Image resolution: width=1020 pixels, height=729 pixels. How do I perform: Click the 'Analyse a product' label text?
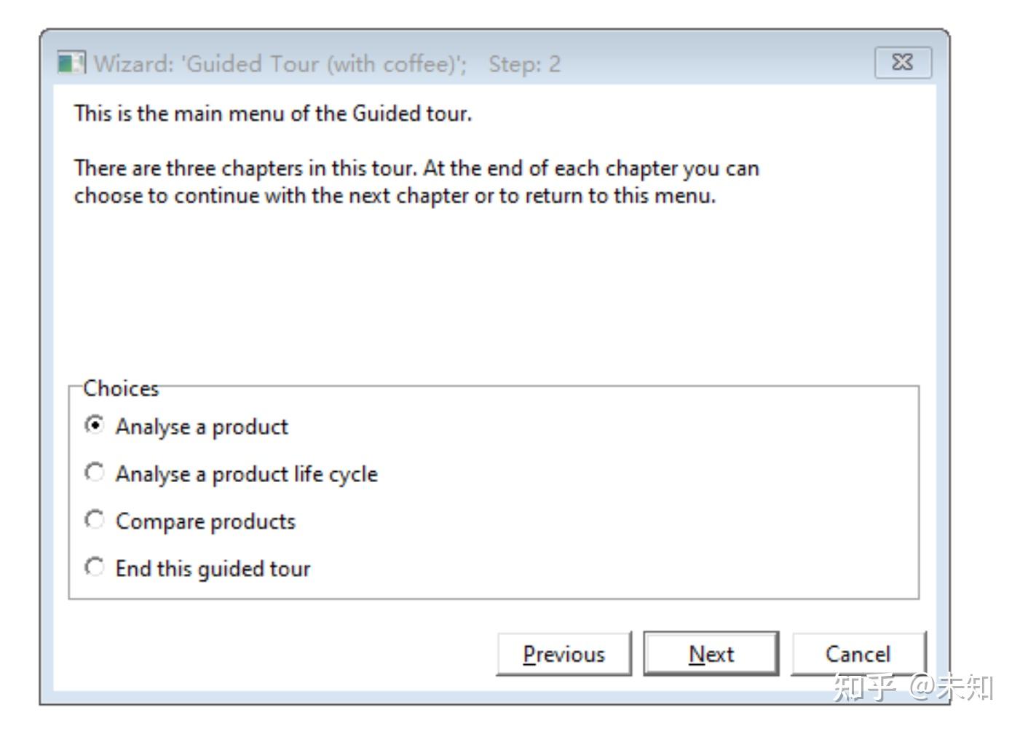click(202, 427)
